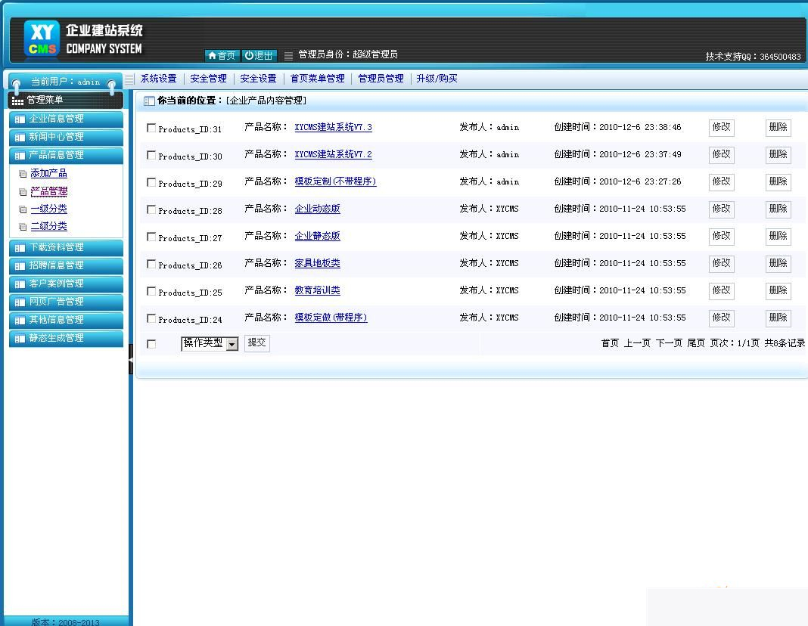Open the 管理员管理 menu

coord(381,78)
